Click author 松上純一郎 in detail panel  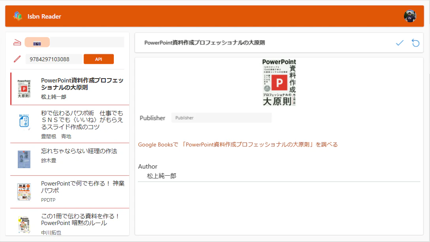(x=162, y=176)
